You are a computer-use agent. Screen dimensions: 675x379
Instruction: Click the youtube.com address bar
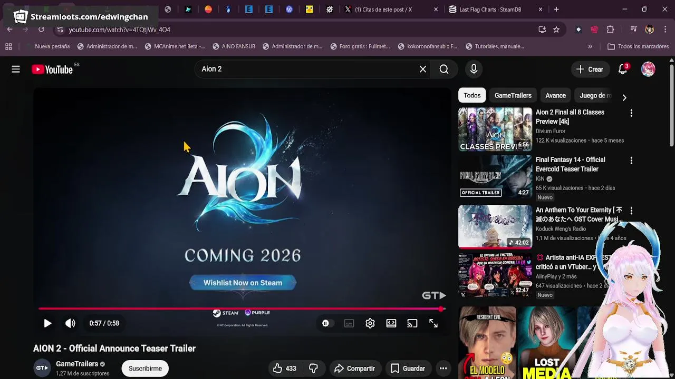coord(295,29)
